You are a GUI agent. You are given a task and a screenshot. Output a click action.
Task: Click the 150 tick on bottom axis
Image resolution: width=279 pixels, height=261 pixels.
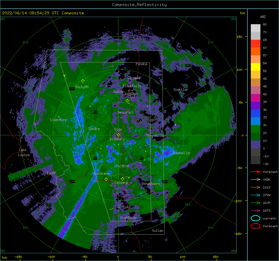click(215, 257)
